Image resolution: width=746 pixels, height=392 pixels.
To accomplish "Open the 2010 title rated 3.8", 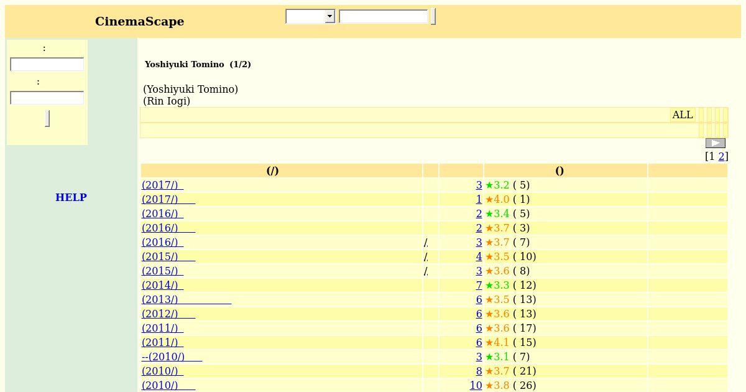I will pyautogui.click(x=168, y=385).
